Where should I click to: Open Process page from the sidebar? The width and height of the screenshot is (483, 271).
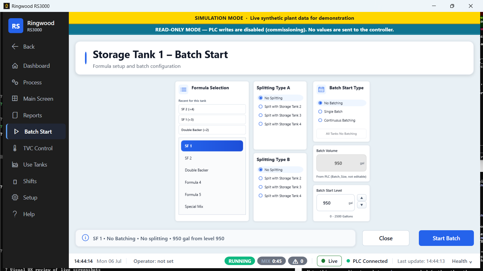pyautogui.click(x=36, y=82)
